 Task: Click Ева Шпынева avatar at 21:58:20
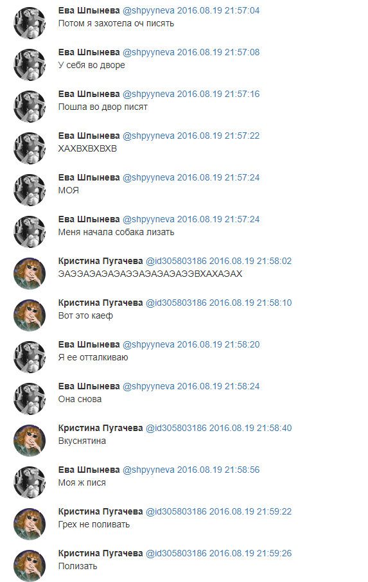30,357
